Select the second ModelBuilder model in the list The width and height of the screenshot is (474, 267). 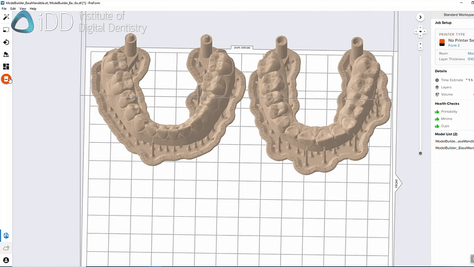tap(454, 147)
